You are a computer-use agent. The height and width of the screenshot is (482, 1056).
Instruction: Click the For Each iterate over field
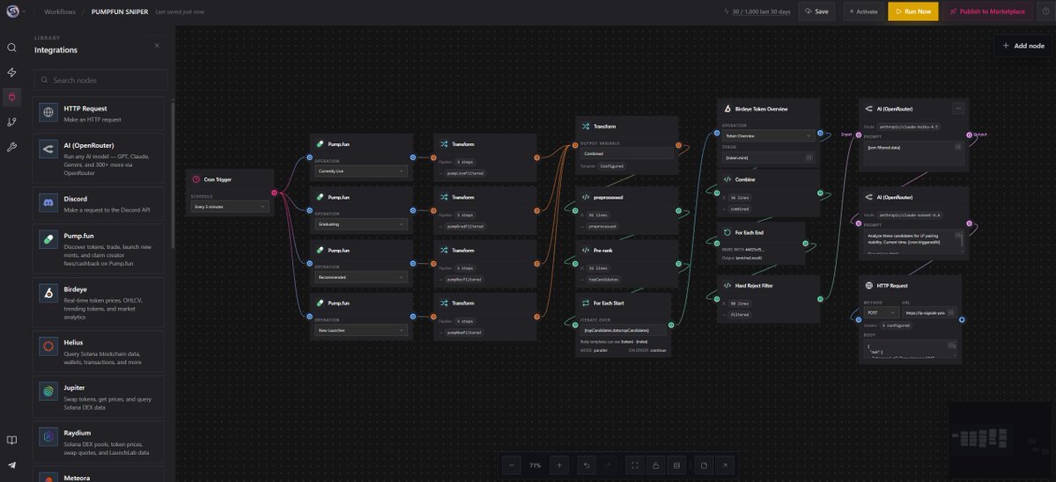624,330
